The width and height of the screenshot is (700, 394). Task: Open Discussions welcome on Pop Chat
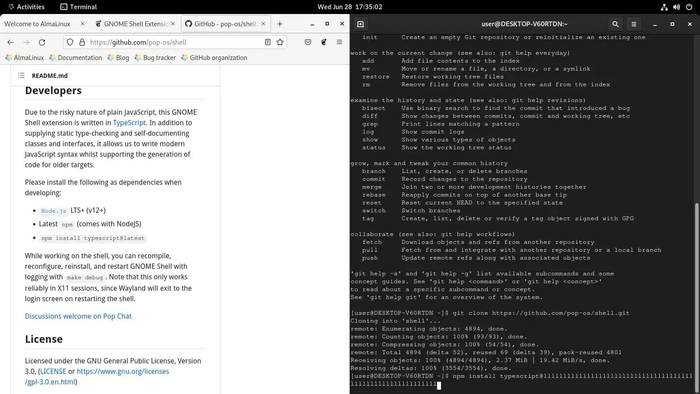78,316
